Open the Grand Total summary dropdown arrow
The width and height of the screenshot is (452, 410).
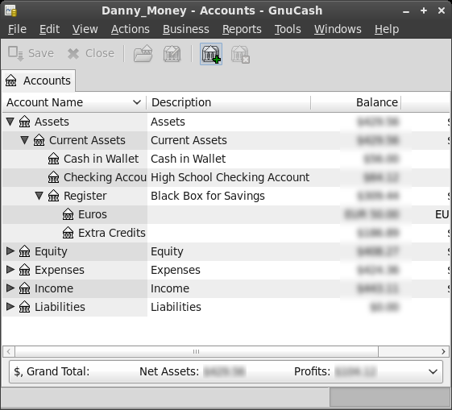(433, 371)
